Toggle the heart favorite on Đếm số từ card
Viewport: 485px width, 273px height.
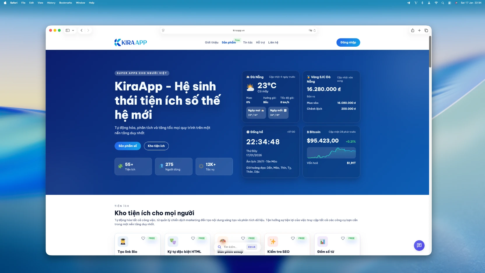coord(343,238)
